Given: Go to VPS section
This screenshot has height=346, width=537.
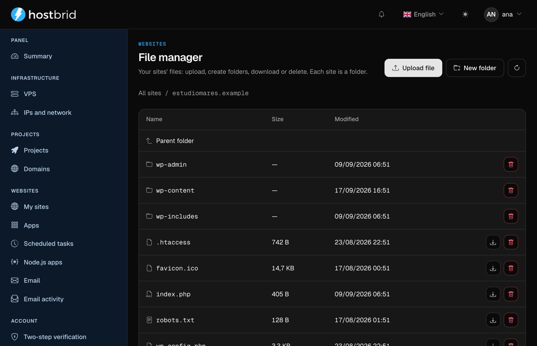Looking at the screenshot, I should (x=30, y=94).
